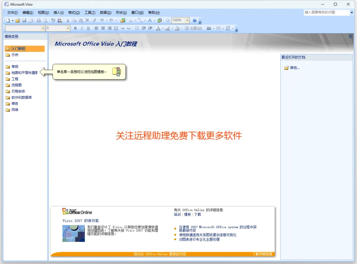
Task: Select the Text tool A icon
Action: 150,20
